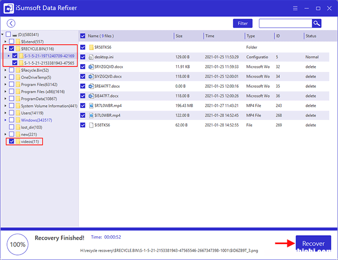338x260 pixels.
Task: Uncheck the $RECYCLE.BIN(116) checkbox
Action: click(11, 49)
